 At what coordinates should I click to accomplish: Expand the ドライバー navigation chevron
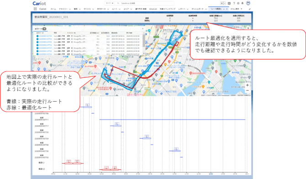[x=70, y=9]
